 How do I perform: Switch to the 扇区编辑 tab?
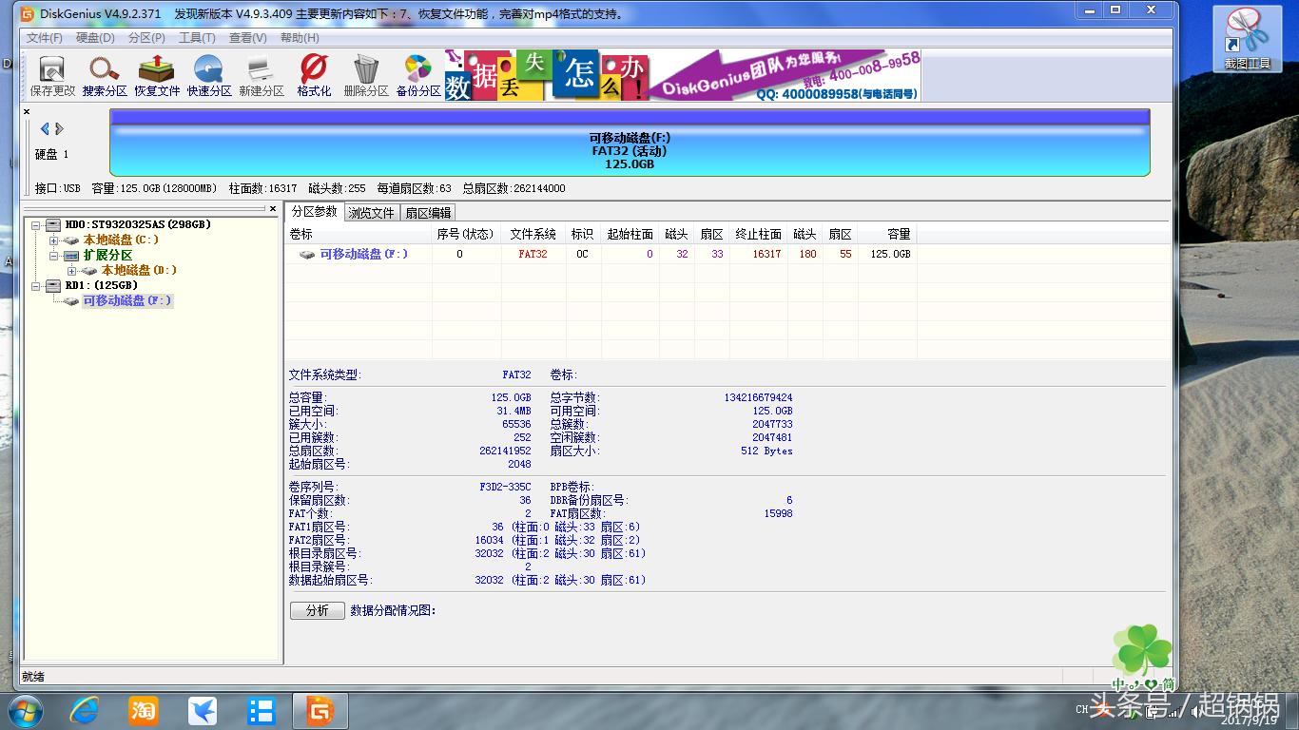[428, 212]
